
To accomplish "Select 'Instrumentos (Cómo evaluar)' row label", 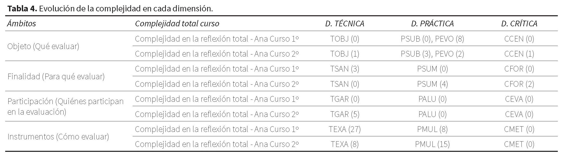I will tap(58, 137).
